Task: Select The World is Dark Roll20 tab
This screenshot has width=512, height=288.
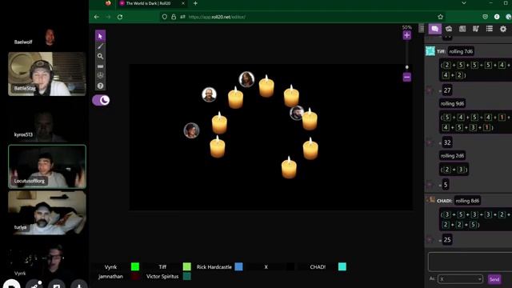Action: point(152,3)
